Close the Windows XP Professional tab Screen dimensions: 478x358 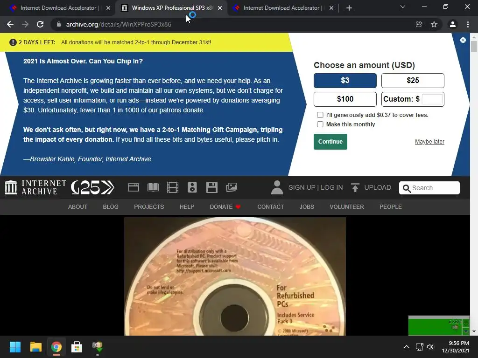click(220, 8)
